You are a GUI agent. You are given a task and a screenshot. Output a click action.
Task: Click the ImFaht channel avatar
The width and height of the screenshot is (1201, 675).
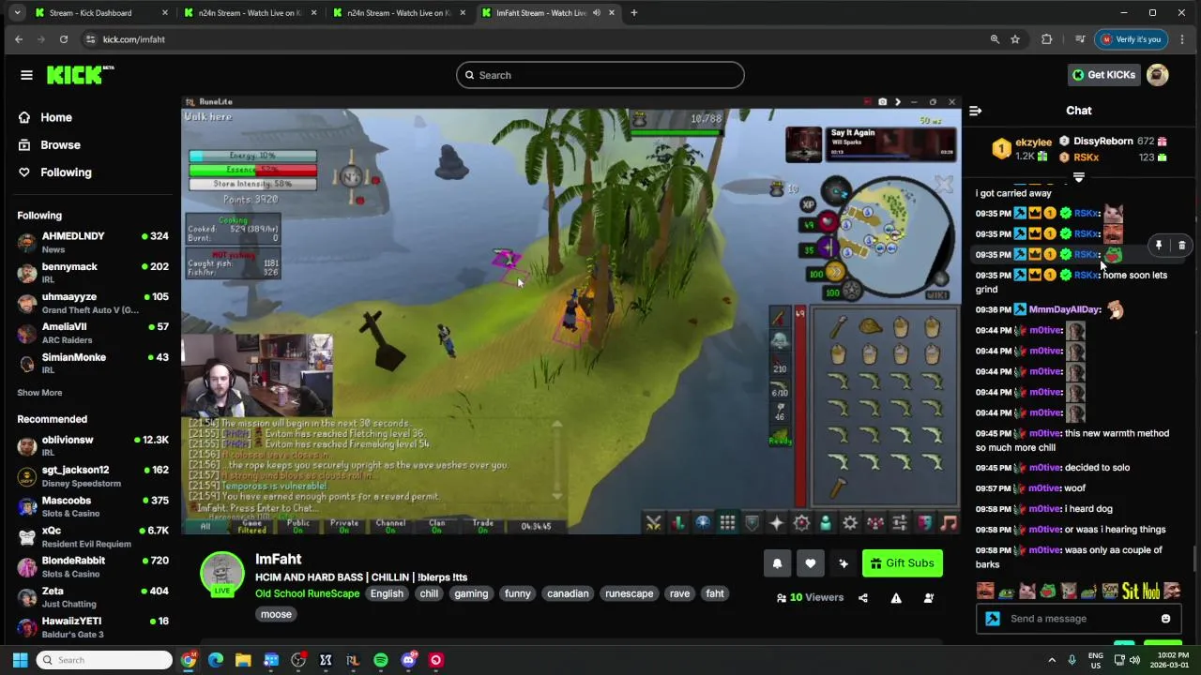click(x=222, y=575)
